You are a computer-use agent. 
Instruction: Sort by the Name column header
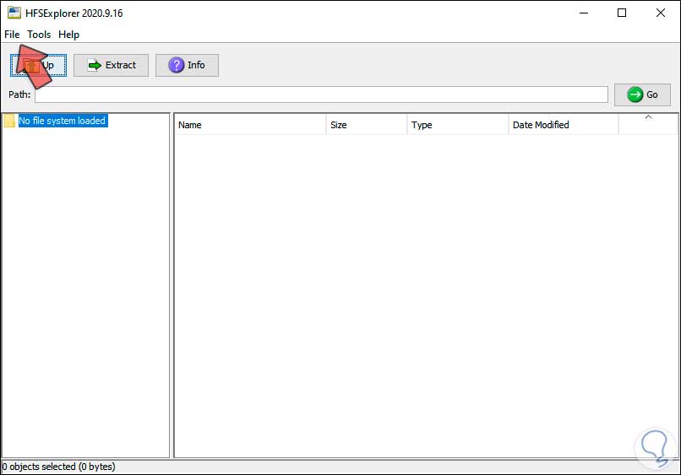click(x=250, y=125)
